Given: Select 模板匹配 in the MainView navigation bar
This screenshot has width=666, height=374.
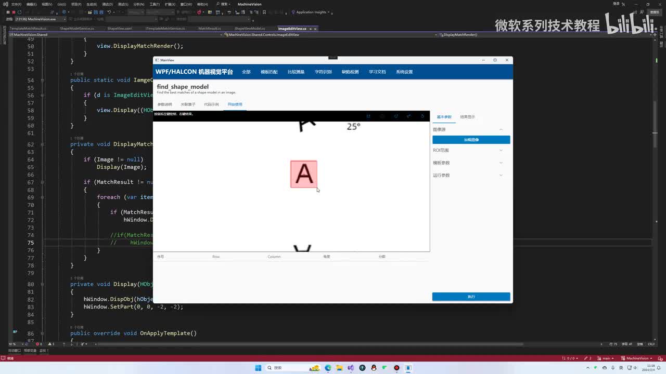Looking at the screenshot, I should [269, 72].
